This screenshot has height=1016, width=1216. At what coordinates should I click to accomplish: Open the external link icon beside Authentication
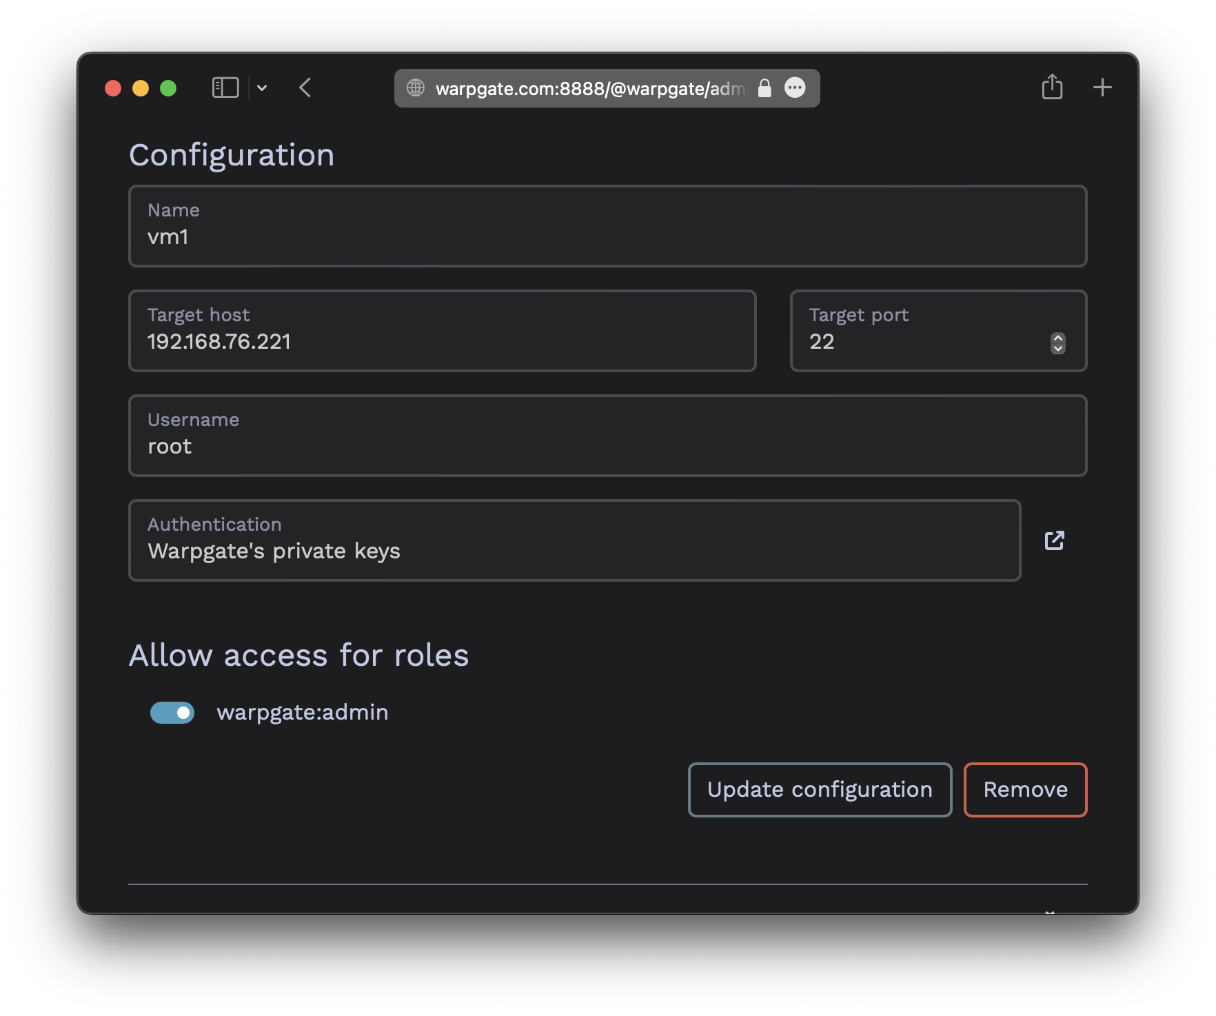click(1054, 540)
